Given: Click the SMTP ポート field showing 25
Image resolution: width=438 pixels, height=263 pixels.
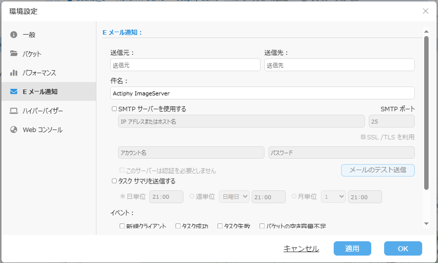Looking at the screenshot, I should (392, 121).
